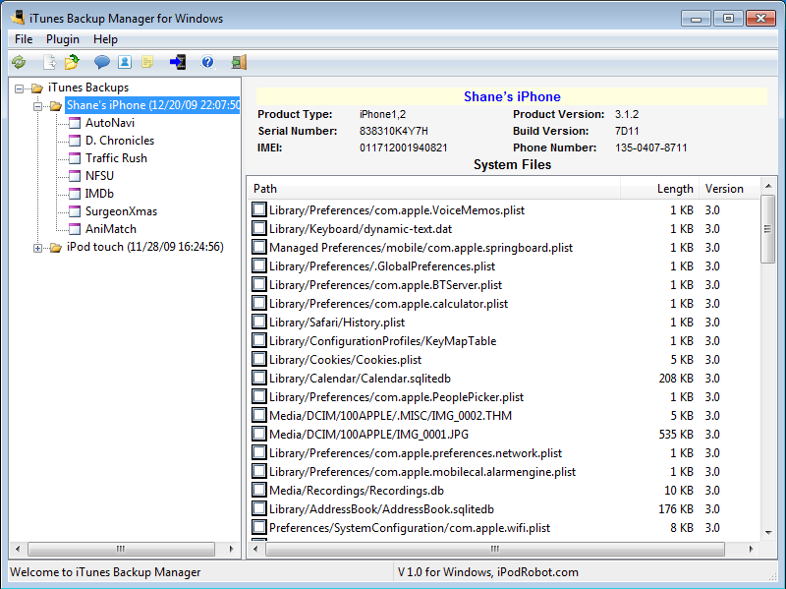This screenshot has height=589, width=786.
Task: Click the Path column header
Action: point(432,189)
